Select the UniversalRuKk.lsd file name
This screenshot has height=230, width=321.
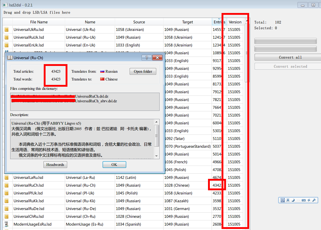tap(29, 201)
